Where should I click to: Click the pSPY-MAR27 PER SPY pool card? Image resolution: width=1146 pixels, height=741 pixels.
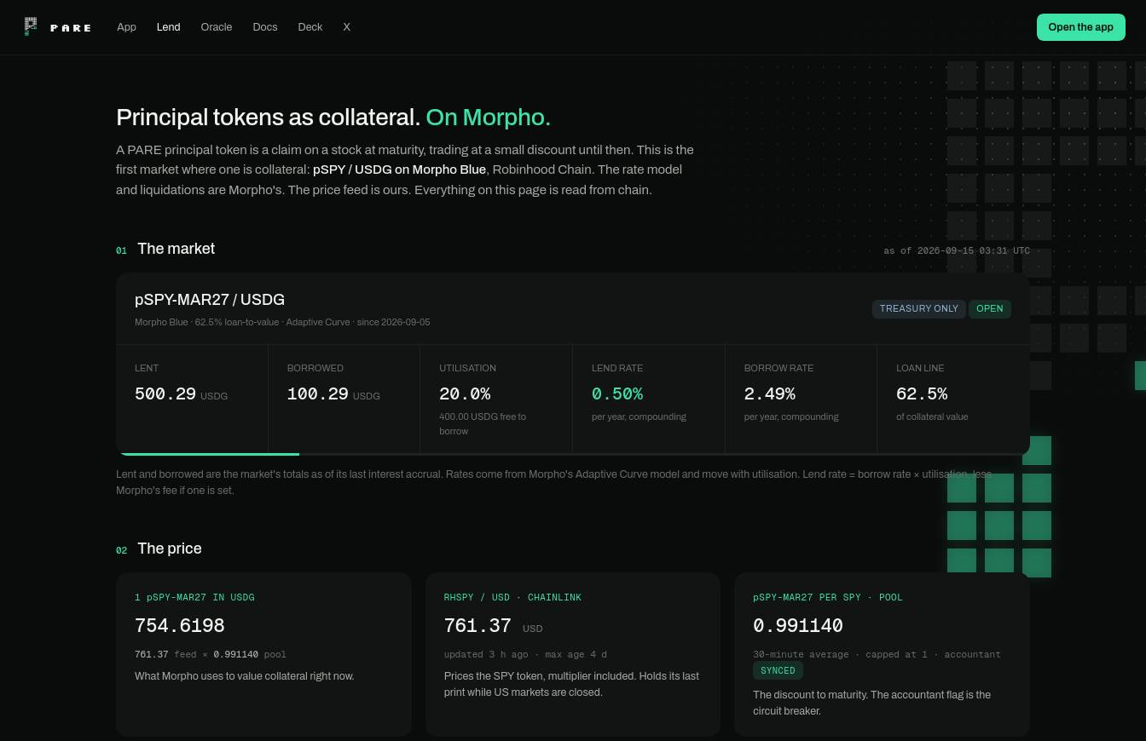pyautogui.click(x=882, y=654)
